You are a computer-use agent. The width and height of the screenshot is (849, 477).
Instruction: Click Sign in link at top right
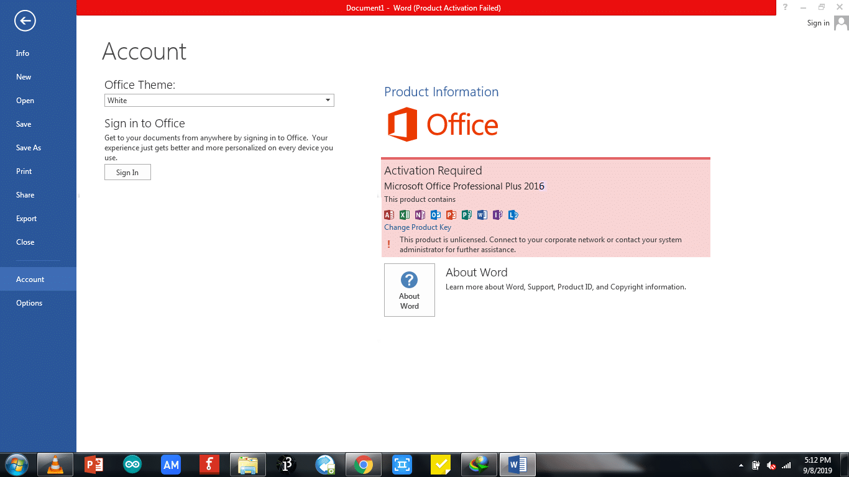[x=818, y=23]
